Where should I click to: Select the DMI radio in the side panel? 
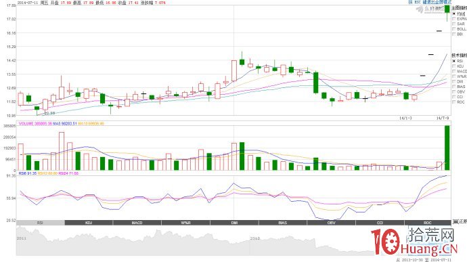[x=454, y=81]
